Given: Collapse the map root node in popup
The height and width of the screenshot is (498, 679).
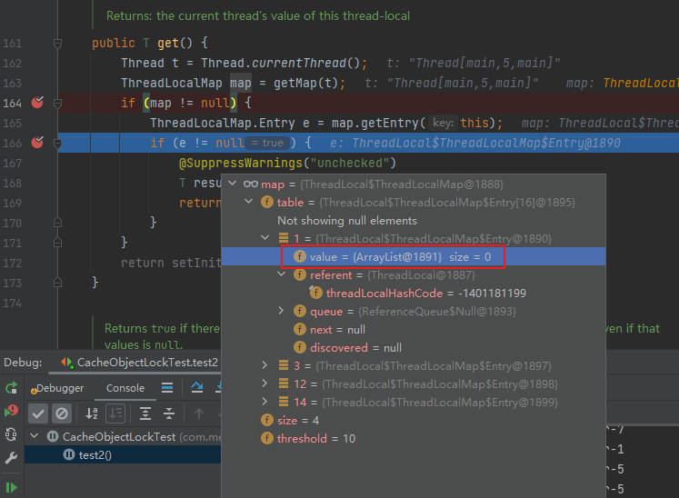Looking at the screenshot, I should (x=233, y=184).
